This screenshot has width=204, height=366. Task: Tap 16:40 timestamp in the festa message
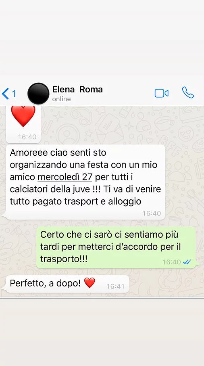(x=152, y=213)
